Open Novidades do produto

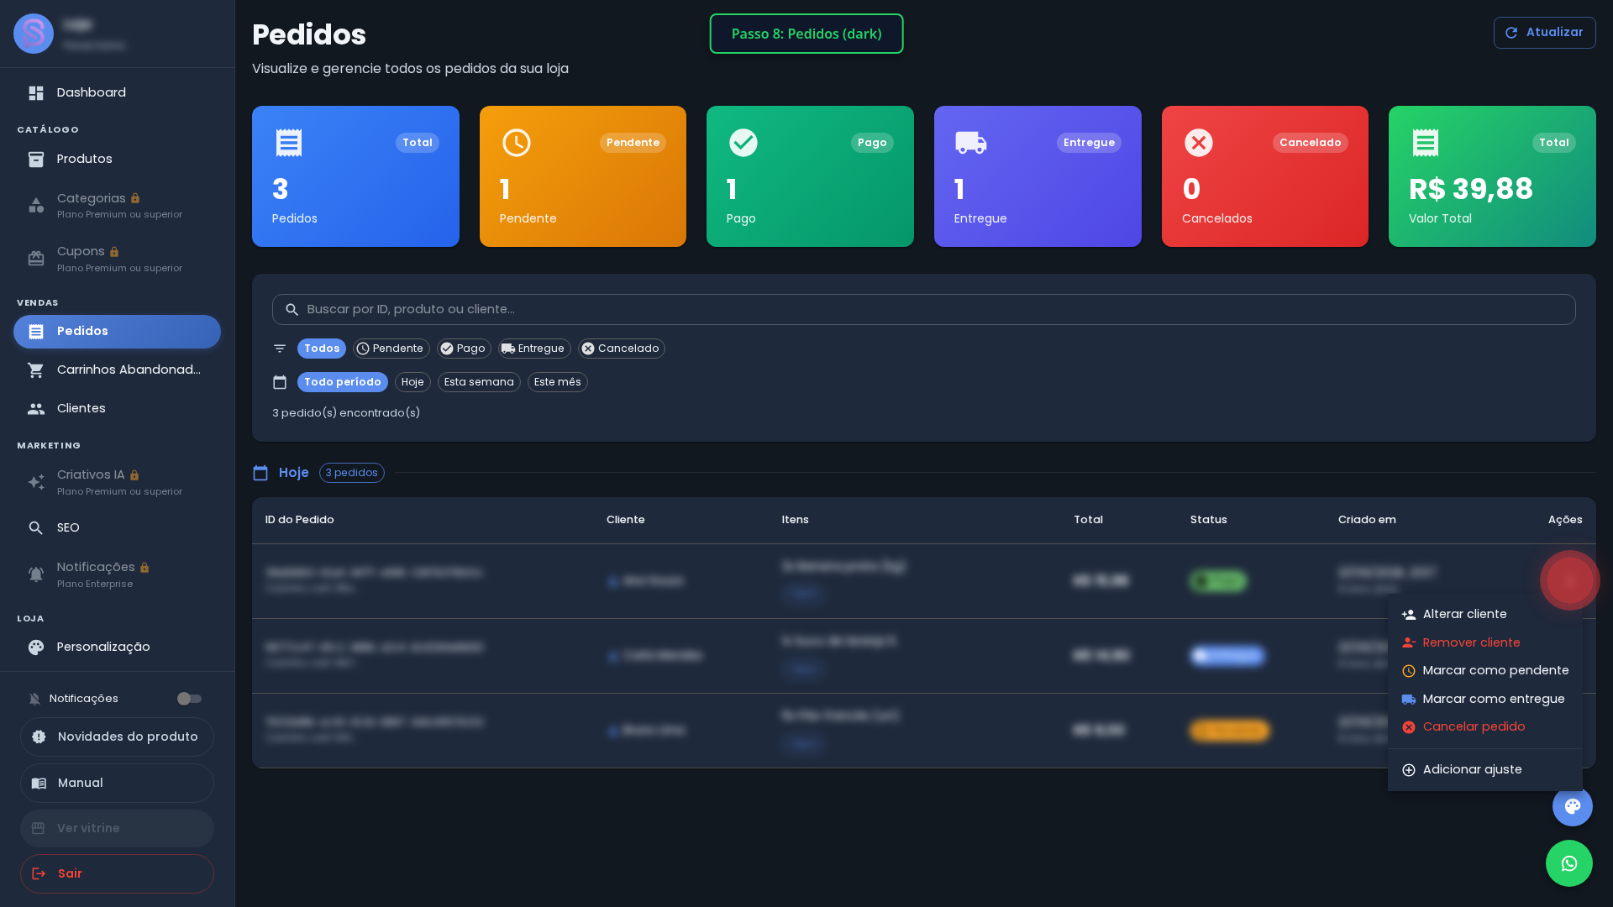pos(117,737)
